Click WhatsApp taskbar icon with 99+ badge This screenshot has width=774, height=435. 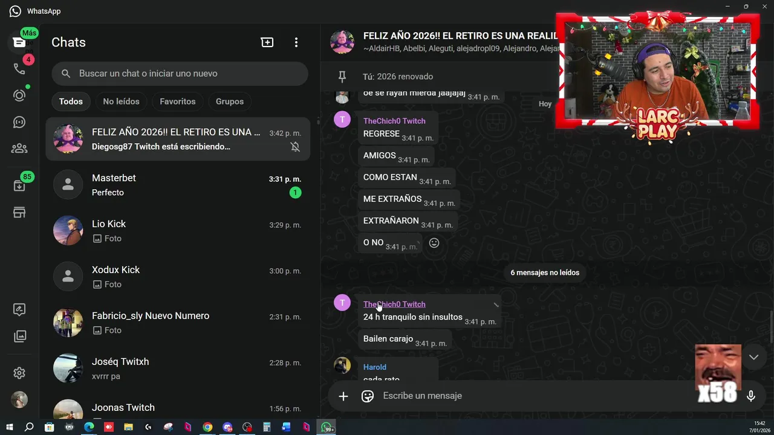point(327,427)
